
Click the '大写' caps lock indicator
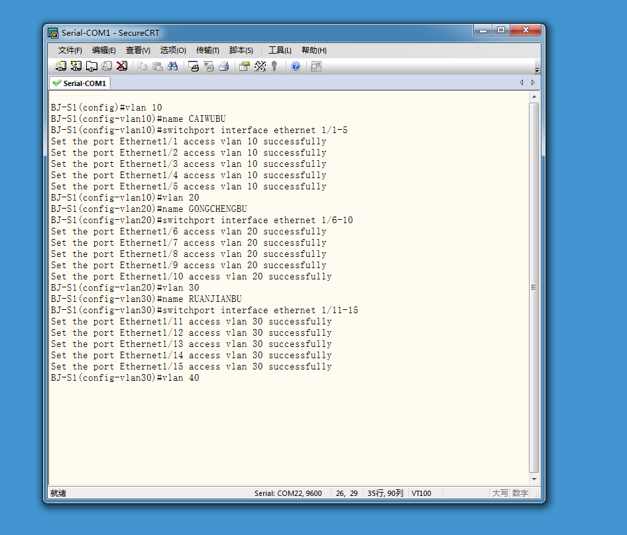[500, 493]
